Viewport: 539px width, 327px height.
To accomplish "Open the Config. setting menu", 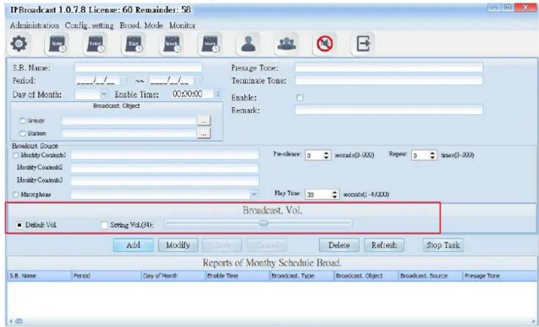I will [90, 26].
